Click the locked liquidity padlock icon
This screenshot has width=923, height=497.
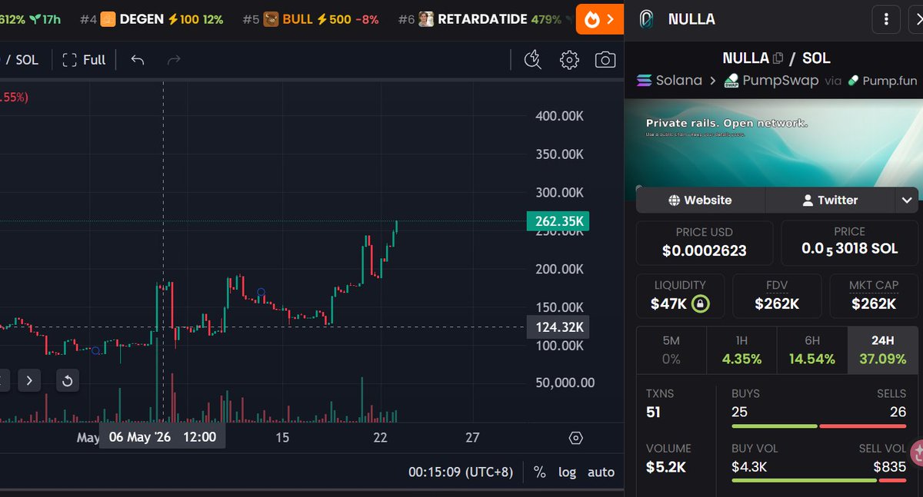click(700, 304)
